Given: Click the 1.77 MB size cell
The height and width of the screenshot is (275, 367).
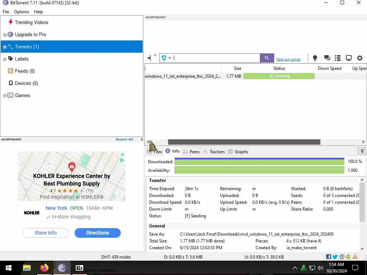Looking at the screenshot, I should coord(234,76).
